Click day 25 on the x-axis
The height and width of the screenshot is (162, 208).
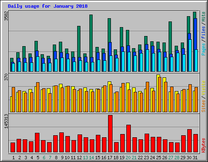point(158,158)
